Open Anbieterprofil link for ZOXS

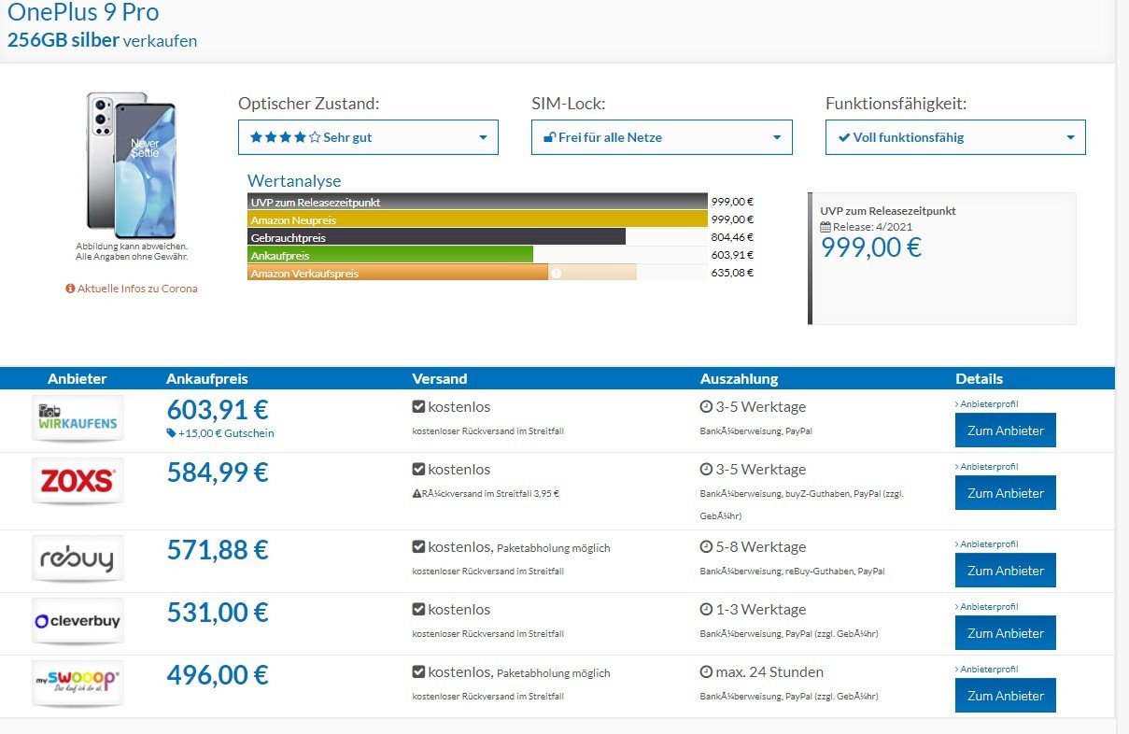(x=986, y=466)
